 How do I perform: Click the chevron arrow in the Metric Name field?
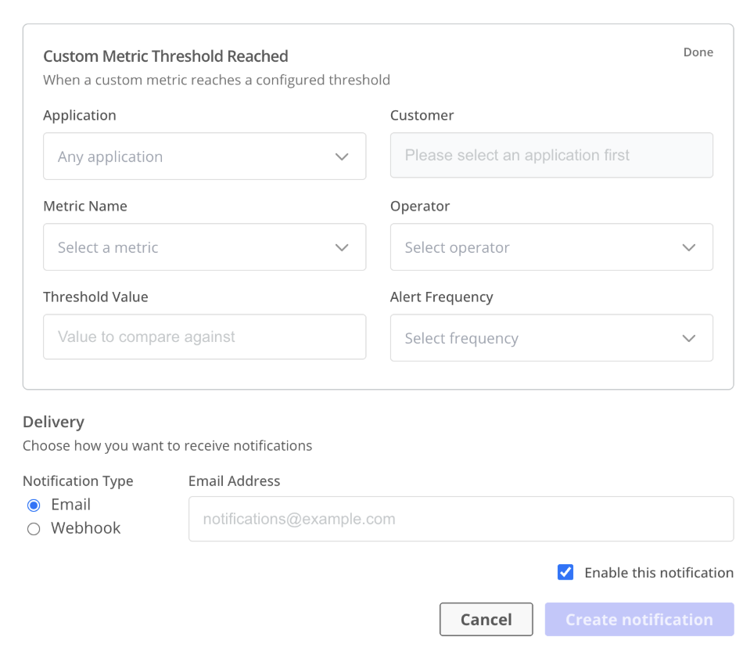[342, 247]
